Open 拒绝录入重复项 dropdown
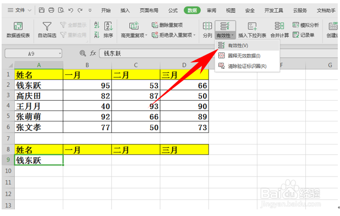The width and height of the screenshot is (340, 216). coord(173,35)
